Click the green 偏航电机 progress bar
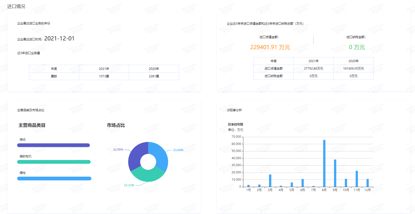415x214 pixels. pos(54,162)
